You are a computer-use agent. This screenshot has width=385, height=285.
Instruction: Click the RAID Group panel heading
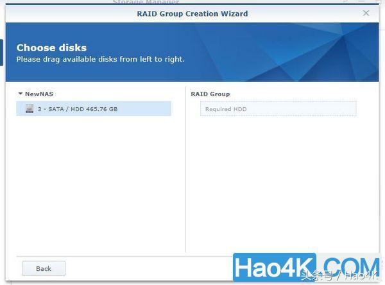[x=210, y=94]
